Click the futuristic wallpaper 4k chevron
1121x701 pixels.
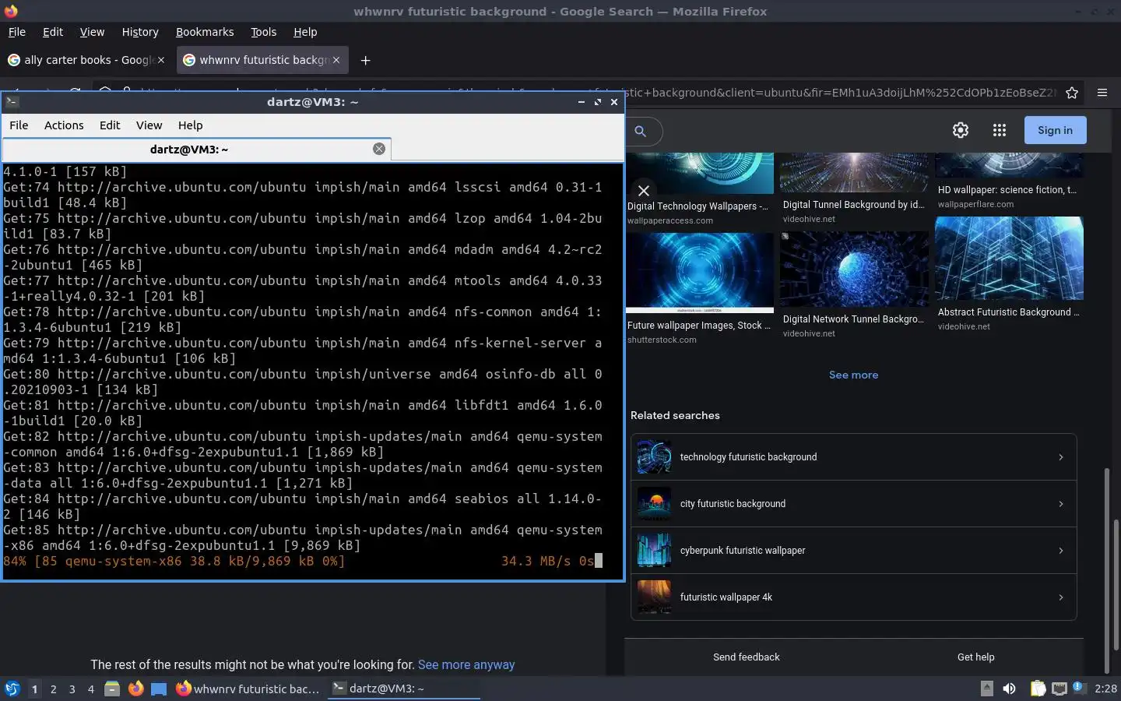tap(1060, 597)
